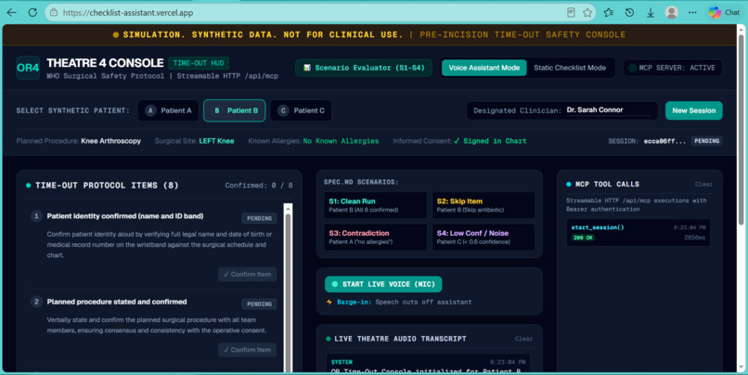Reload the page with refresh icon
This screenshot has height=375, width=748.
pyautogui.click(x=32, y=12)
